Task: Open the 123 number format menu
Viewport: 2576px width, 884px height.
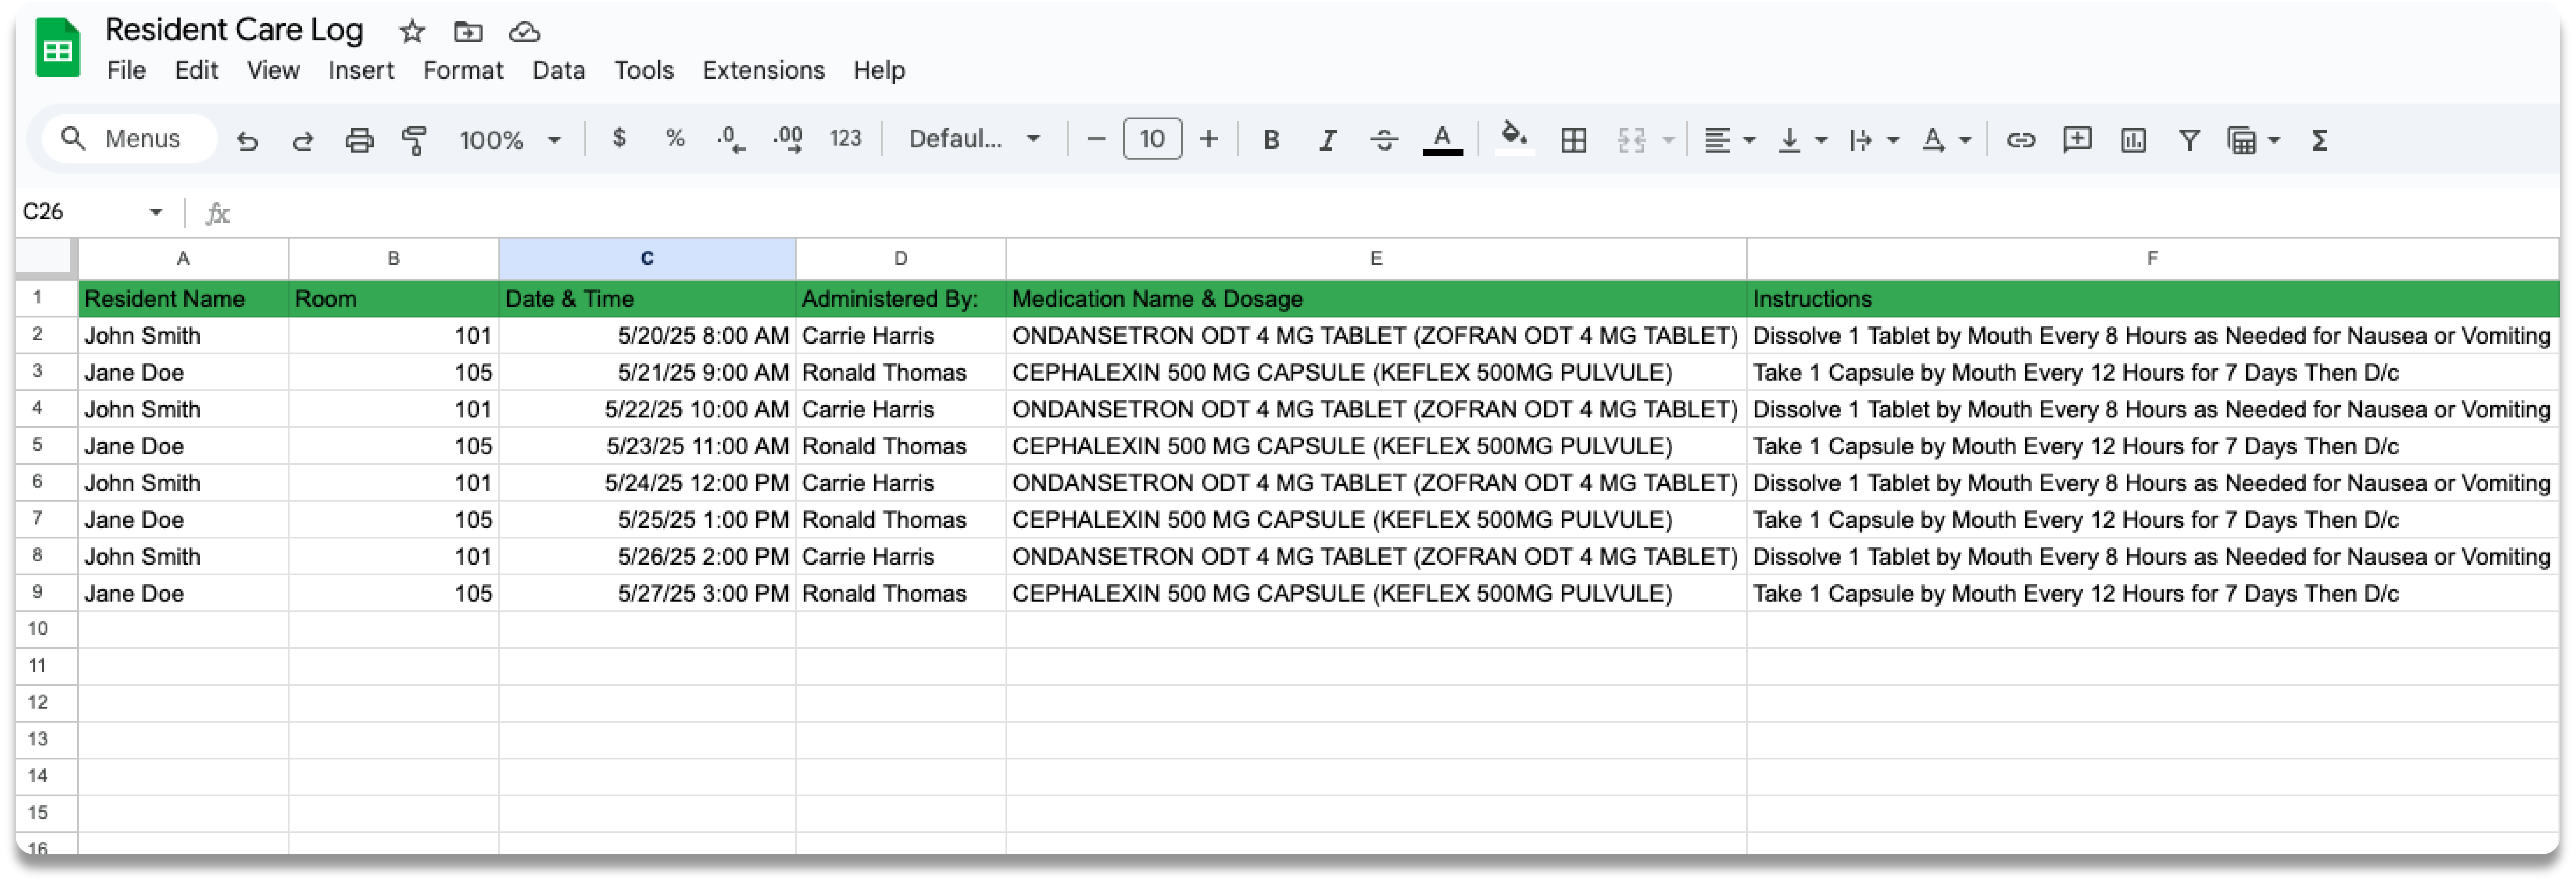Action: [x=845, y=139]
